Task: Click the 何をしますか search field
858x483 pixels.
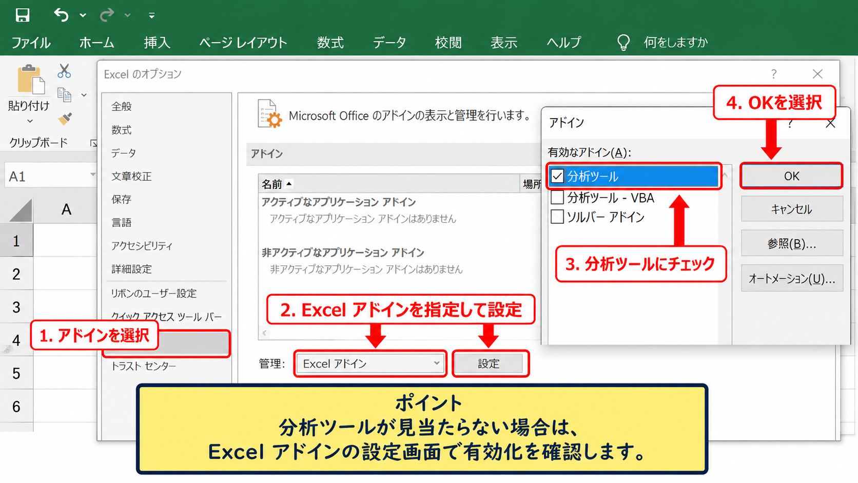Action: 676,43
